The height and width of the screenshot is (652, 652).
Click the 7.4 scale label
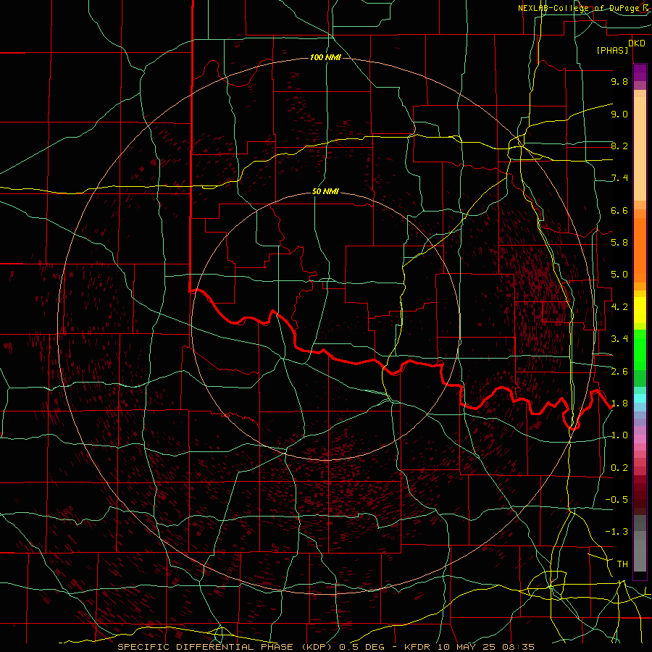(x=619, y=178)
